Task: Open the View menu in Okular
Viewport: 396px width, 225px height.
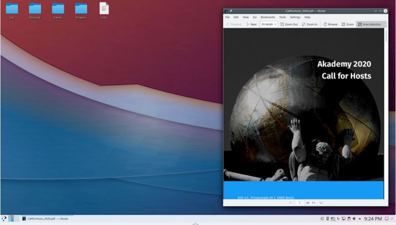Action: pyautogui.click(x=245, y=17)
